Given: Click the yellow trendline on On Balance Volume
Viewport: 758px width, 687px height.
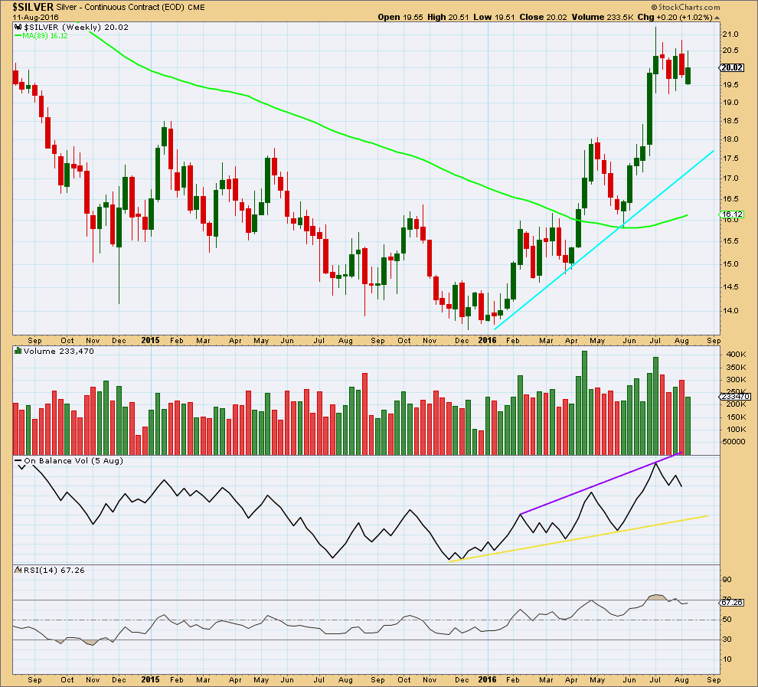Looking at the screenshot, I should (x=578, y=538).
